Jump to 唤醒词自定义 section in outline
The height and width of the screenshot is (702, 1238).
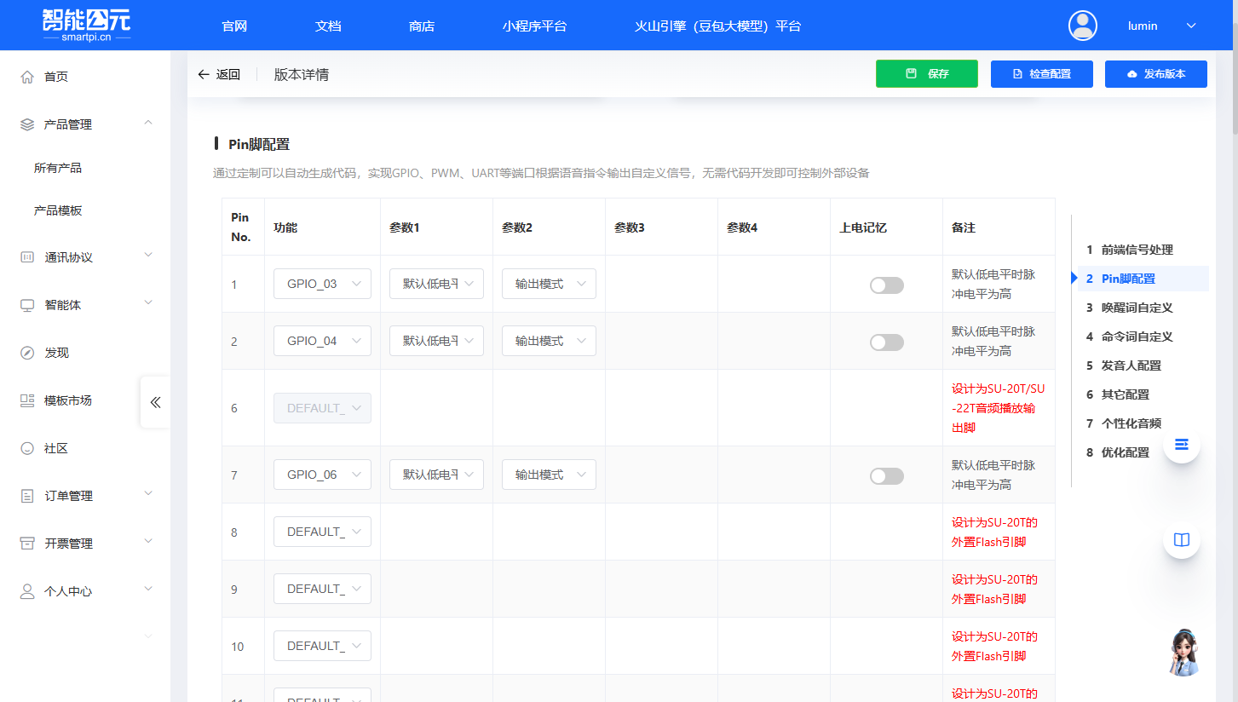coord(1137,308)
